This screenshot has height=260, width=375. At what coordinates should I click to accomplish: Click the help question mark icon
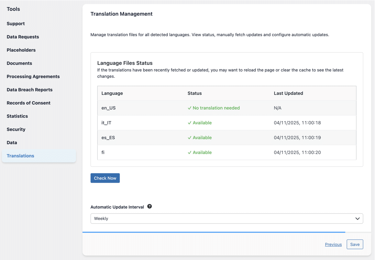(x=149, y=206)
